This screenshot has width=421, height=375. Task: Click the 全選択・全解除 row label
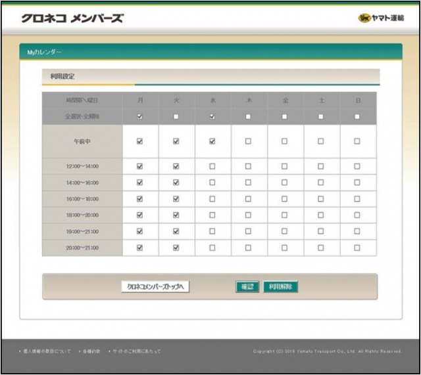coord(82,117)
